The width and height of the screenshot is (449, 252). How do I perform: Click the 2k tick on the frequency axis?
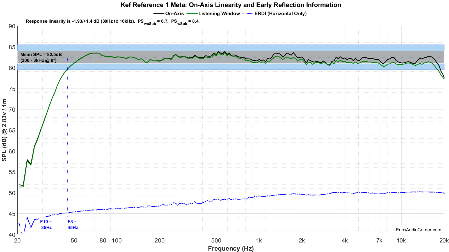[302, 241]
